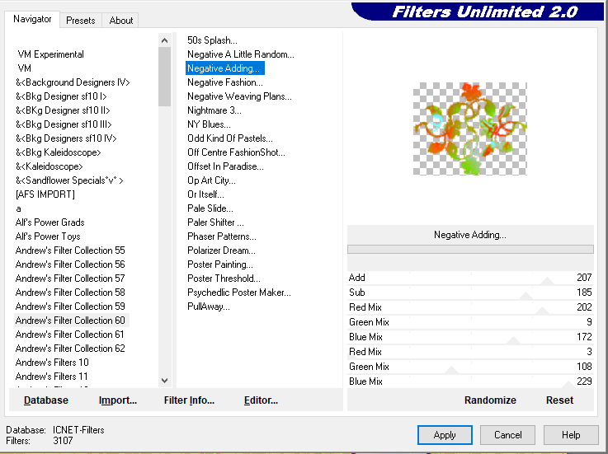The width and height of the screenshot is (608, 454).
Task: Click scroll down arrow of category list
Action: coord(165,380)
